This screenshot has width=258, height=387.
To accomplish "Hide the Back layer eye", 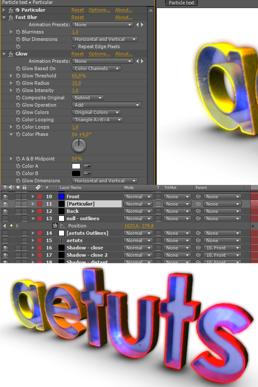I will [x=5, y=211].
